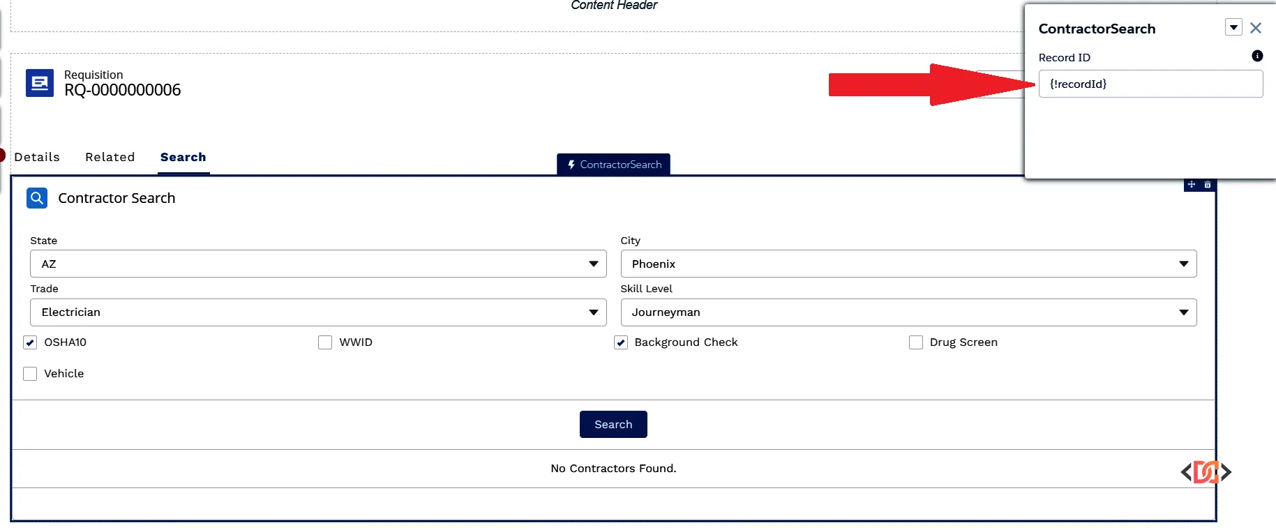Close the ContractorSearch properties panel
Screen dimensions: 1276x530
pos(1256,28)
